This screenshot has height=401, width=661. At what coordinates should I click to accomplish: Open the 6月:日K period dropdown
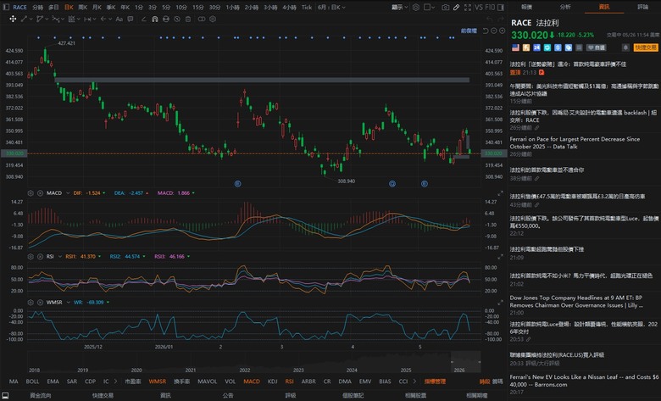click(331, 7)
